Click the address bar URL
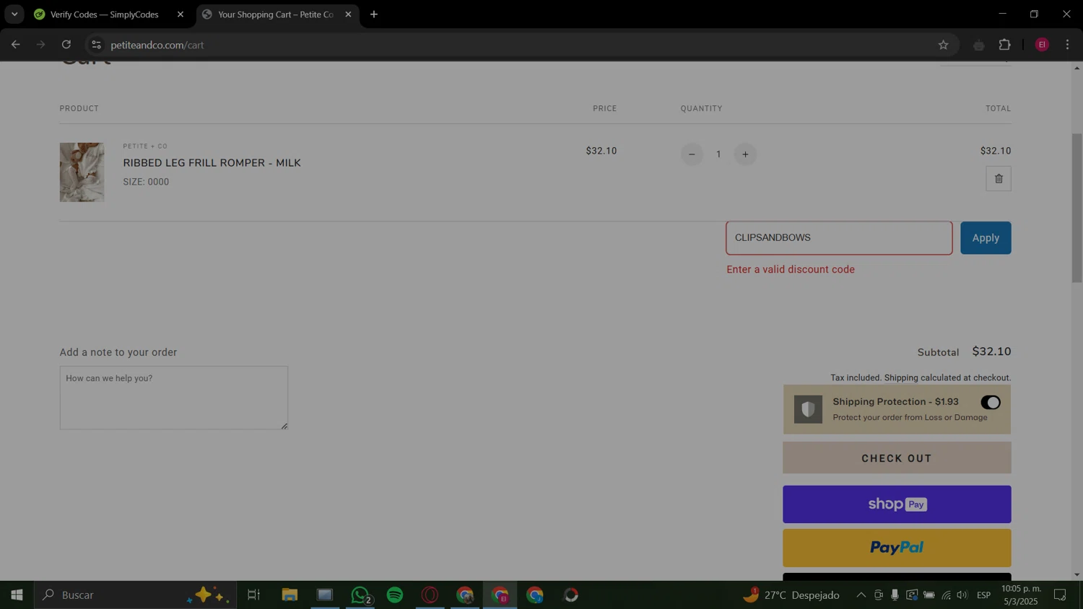 tap(157, 45)
